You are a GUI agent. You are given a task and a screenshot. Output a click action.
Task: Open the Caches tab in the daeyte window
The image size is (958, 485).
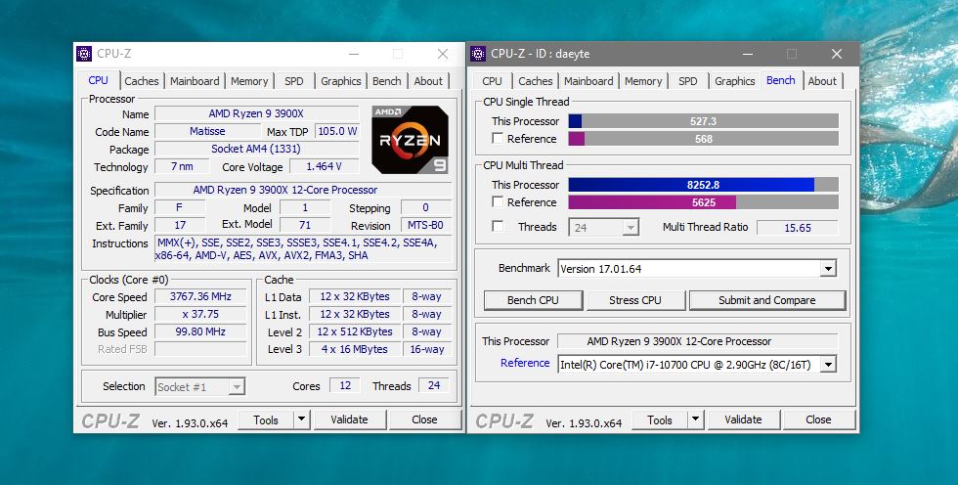click(x=536, y=81)
